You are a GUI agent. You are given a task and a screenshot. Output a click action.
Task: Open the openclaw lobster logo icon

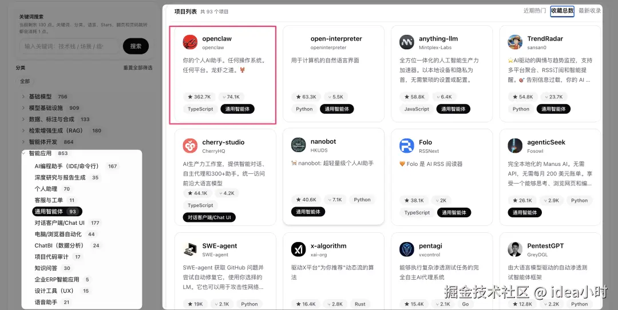click(x=190, y=42)
